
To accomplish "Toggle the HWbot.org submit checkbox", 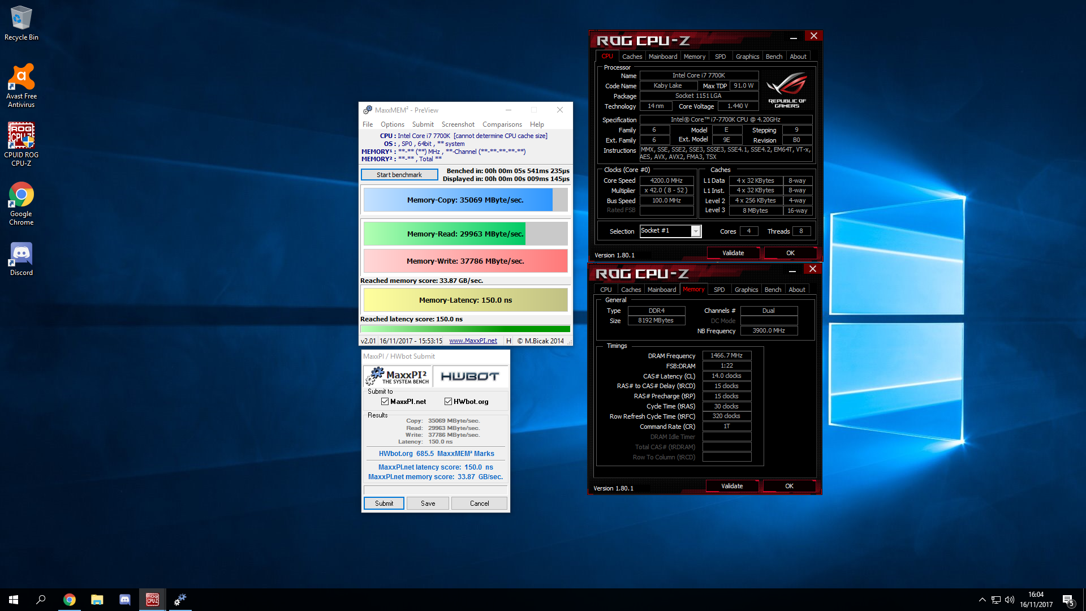I will coord(449,402).
